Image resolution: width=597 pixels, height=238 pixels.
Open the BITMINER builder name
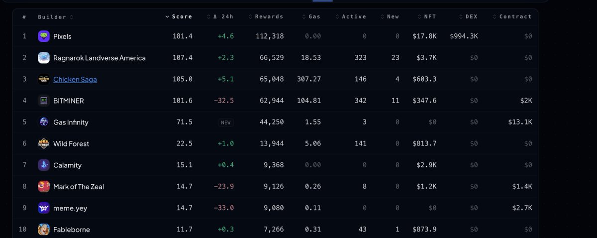coord(69,101)
